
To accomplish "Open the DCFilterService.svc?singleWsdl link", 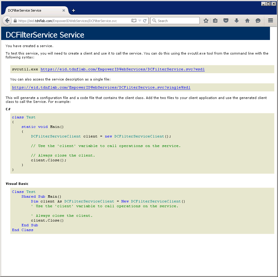I will point(101,87).
